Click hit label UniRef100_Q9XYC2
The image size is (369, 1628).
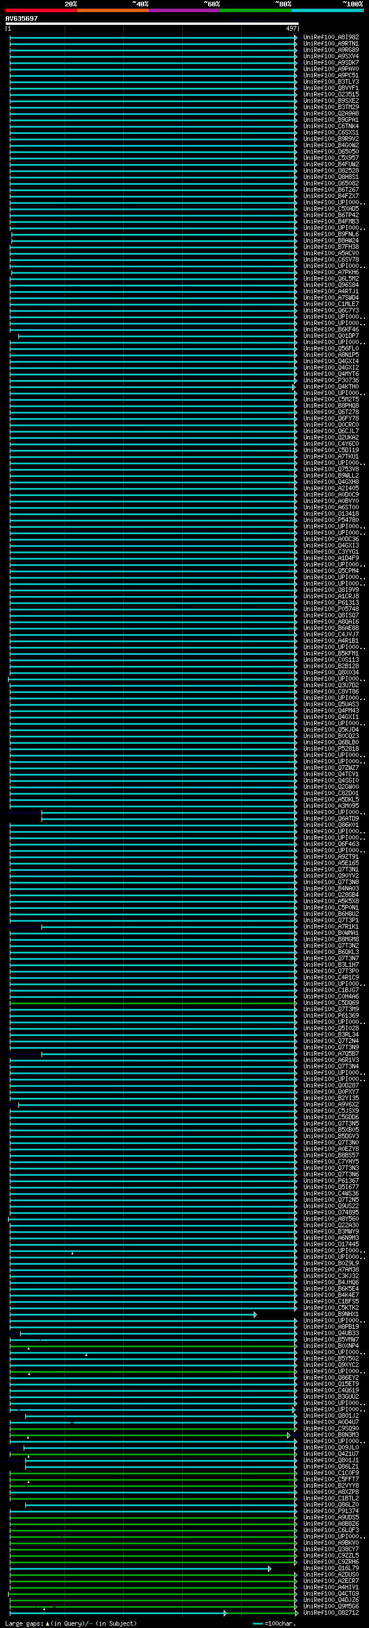click(x=331, y=1365)
